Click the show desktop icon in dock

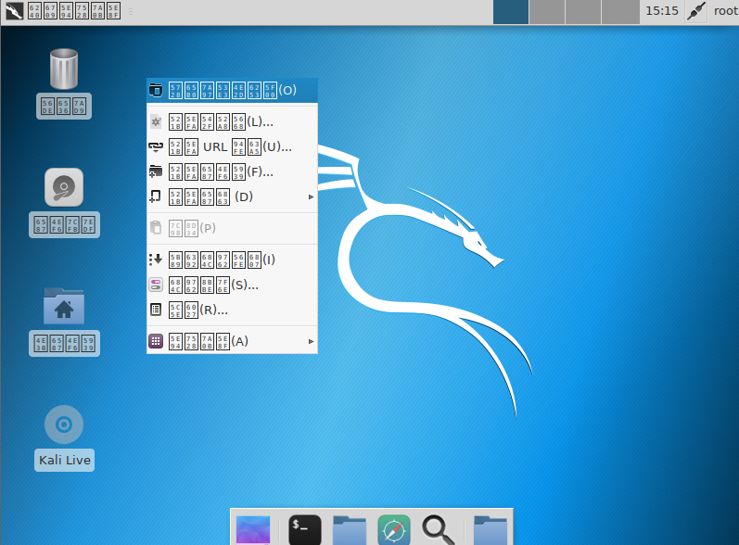click(x=253, y=530)
